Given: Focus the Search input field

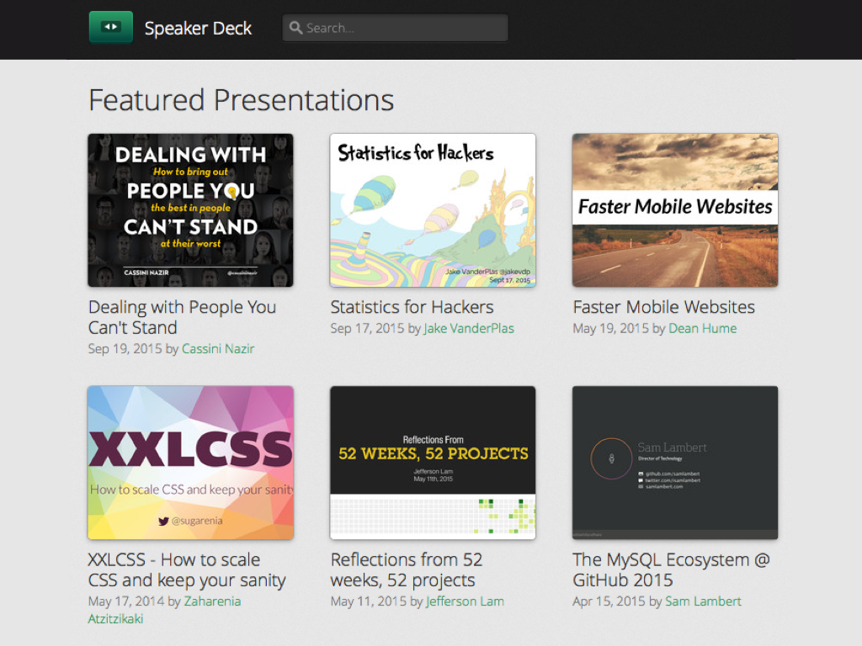Looking at the screenshot, I should [x=404, y=28].
